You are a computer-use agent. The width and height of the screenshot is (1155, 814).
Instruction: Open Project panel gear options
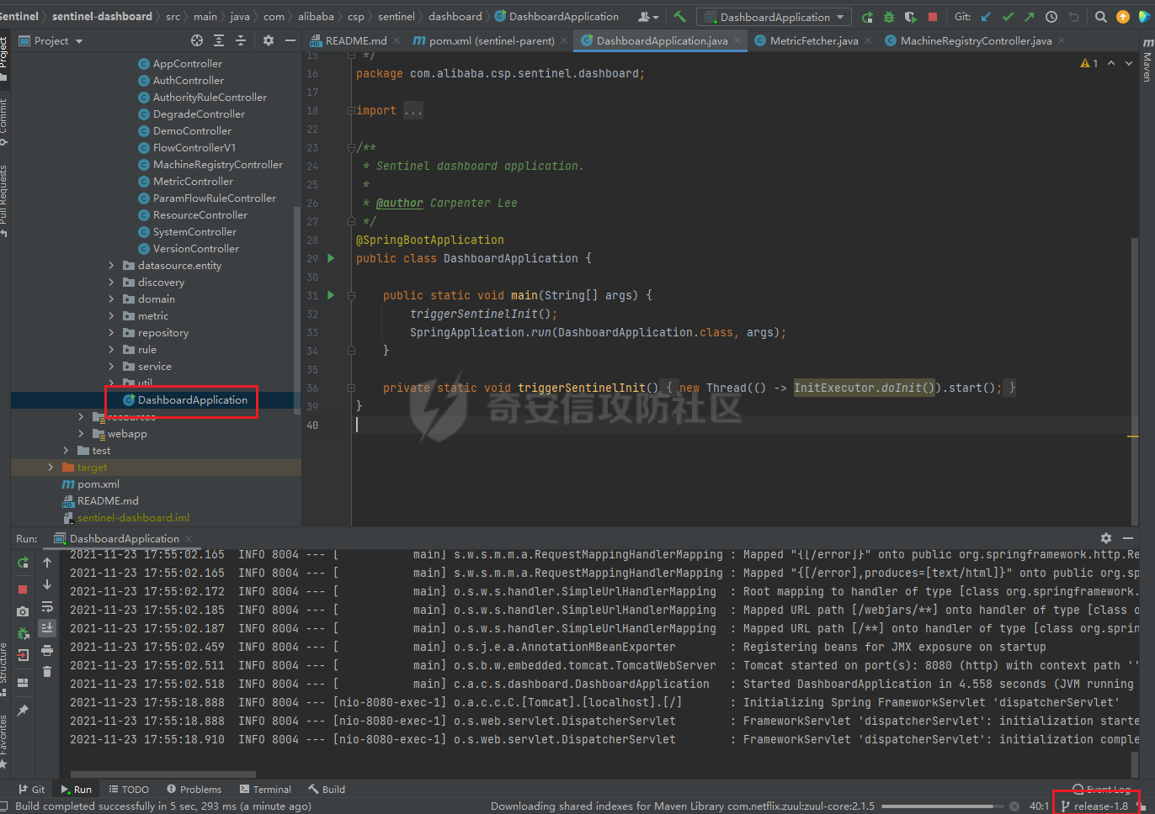[269, 40]
